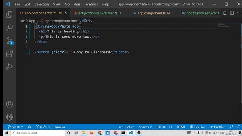242x136 pixels.
Task: Click Prettier in the status bar
Action: (217, 127)
